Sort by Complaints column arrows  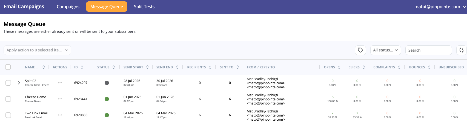[x=399, y=67]
